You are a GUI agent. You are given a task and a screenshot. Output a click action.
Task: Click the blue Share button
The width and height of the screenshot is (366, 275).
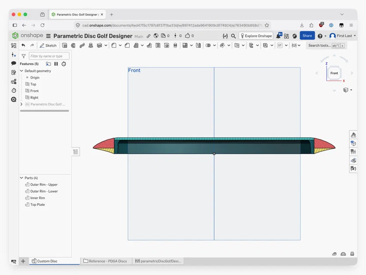(x=307, y=36)
